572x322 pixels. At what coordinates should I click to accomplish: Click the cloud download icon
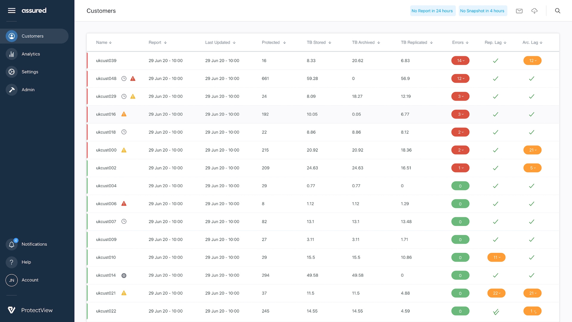534,11
